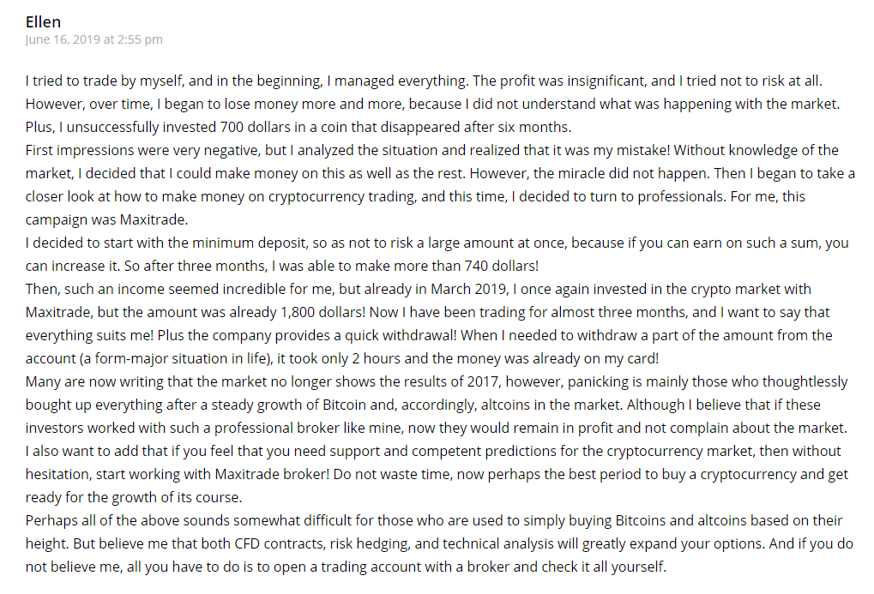Click the line 'ready for the growth of its course.'

tap(134, 498)
